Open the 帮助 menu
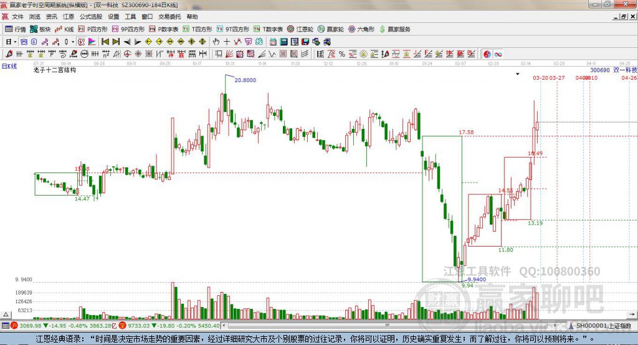638x345 pixels. 192,17
